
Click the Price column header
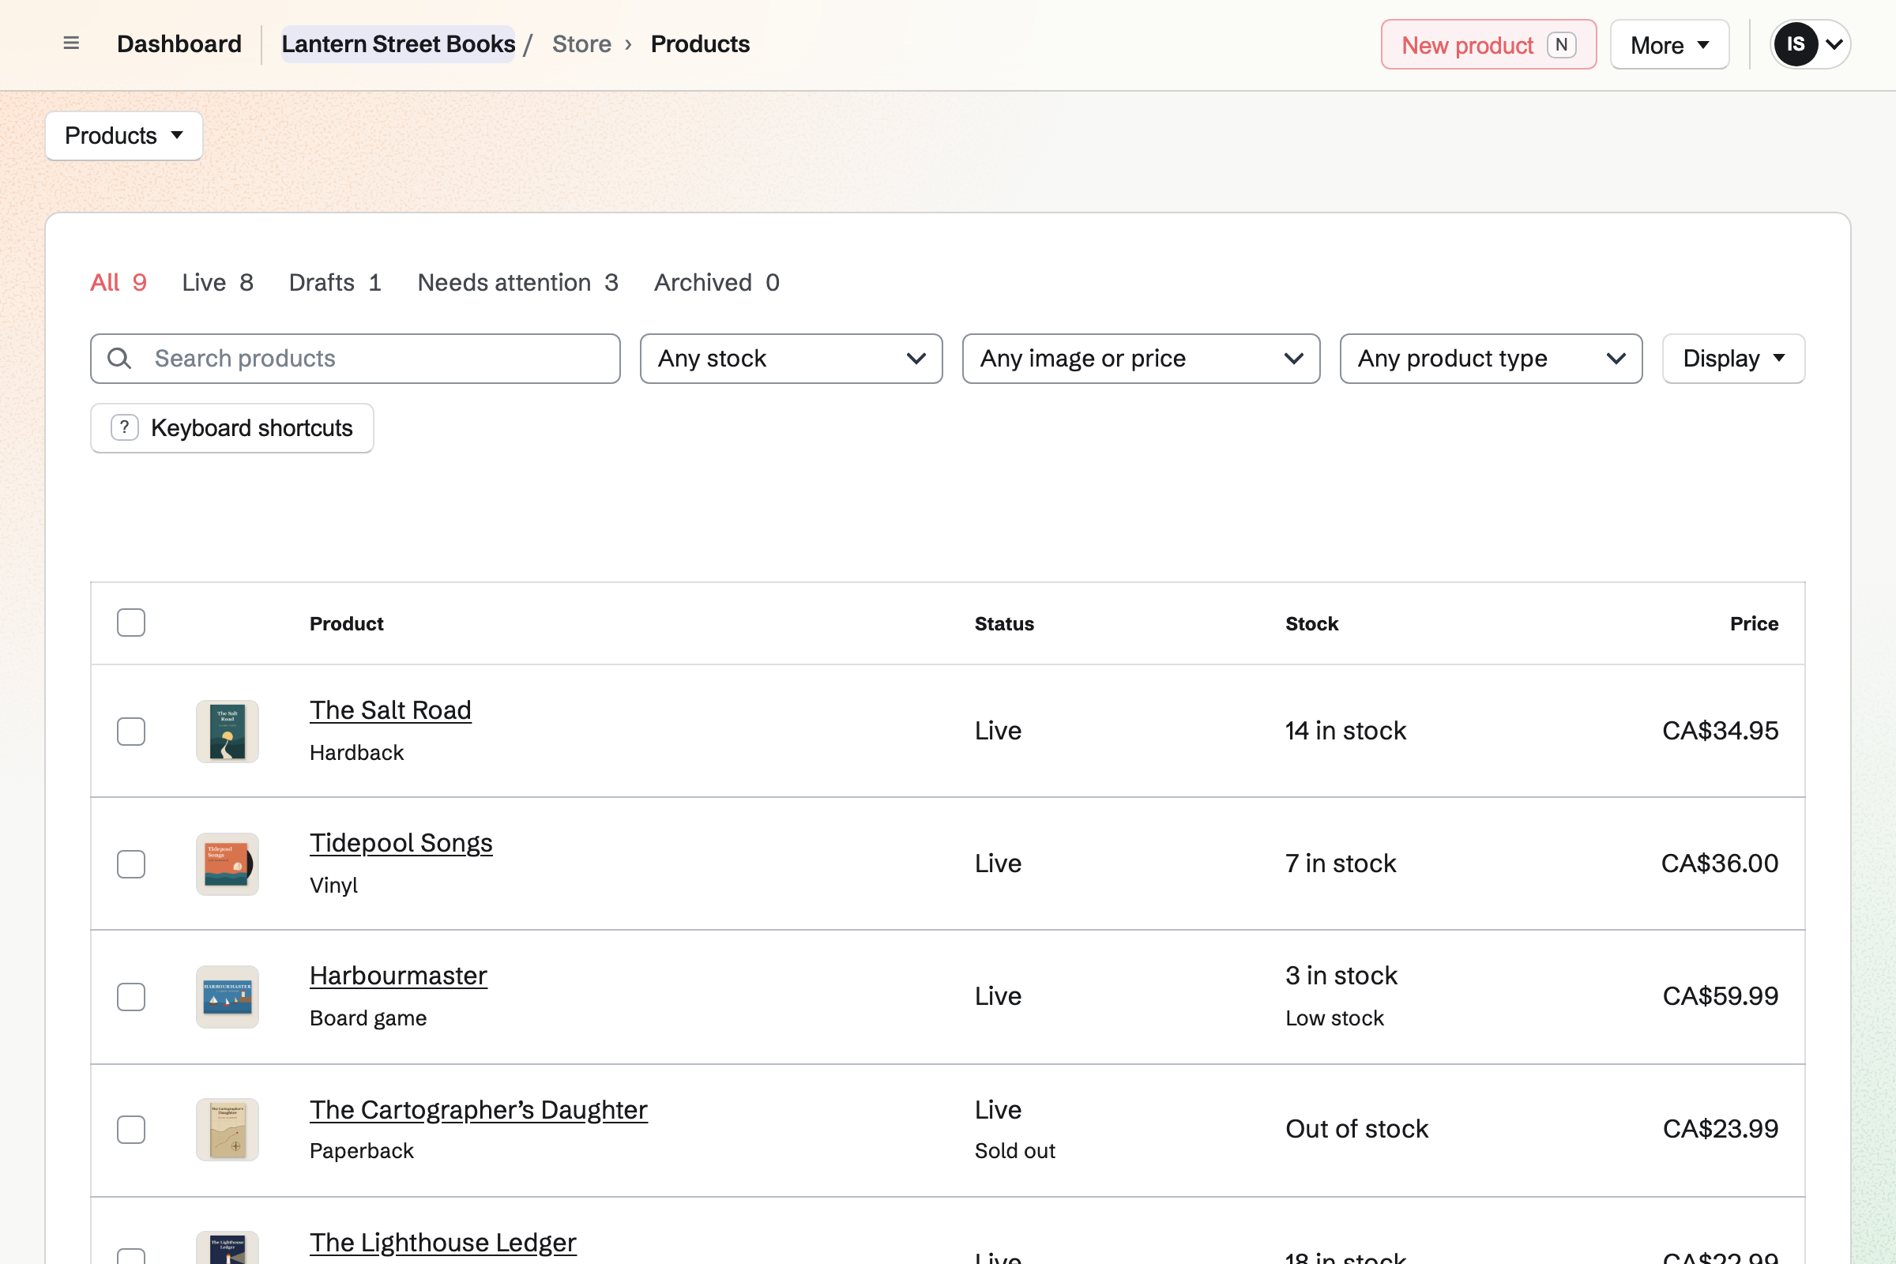[1754, 623]
